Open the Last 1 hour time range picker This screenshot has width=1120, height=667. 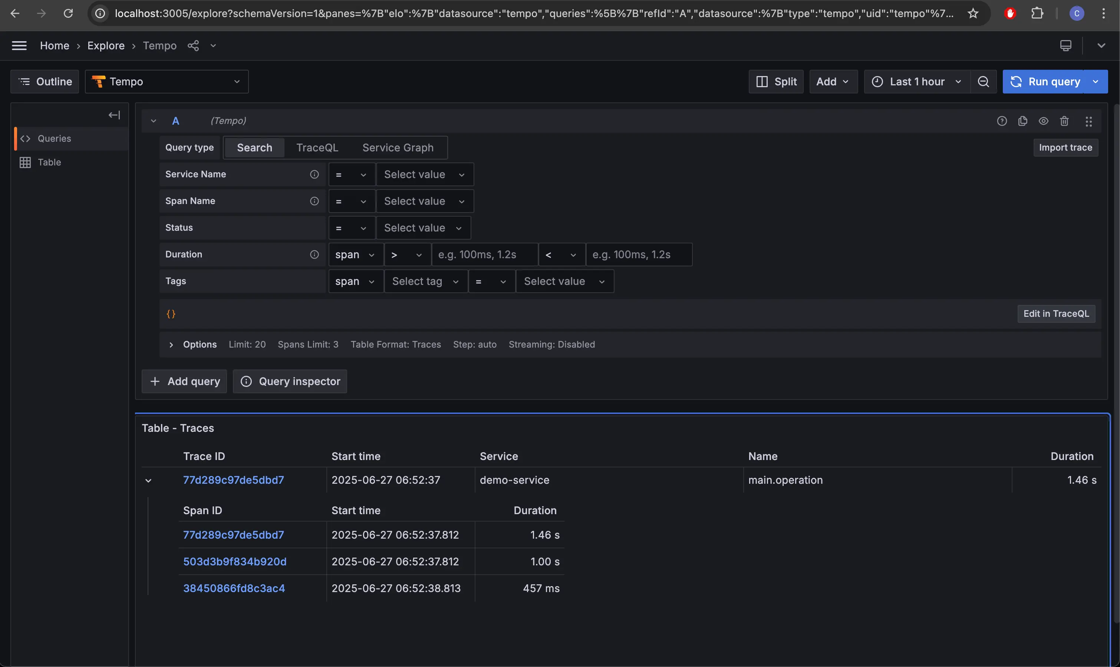(916, 81)
